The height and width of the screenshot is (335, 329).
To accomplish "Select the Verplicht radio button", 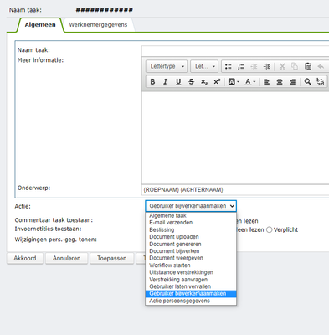I will click(x=269, y=229).
